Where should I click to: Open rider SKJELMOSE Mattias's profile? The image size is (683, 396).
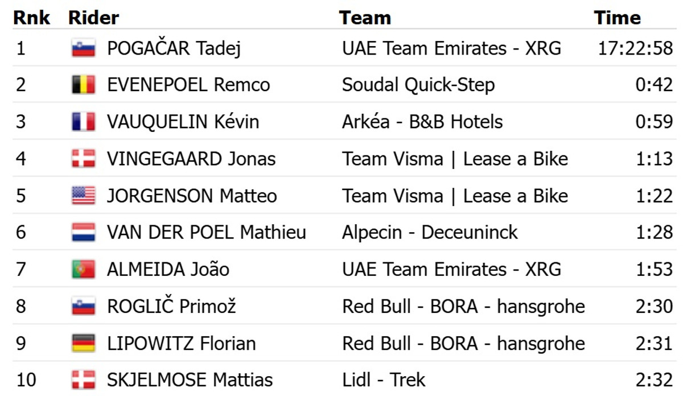pos(190,379)
